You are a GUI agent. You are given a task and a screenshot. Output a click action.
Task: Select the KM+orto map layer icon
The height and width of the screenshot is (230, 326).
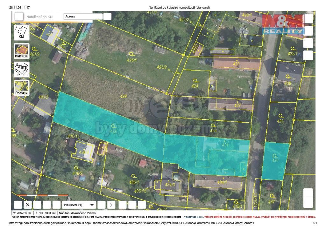tap(22, 51)
